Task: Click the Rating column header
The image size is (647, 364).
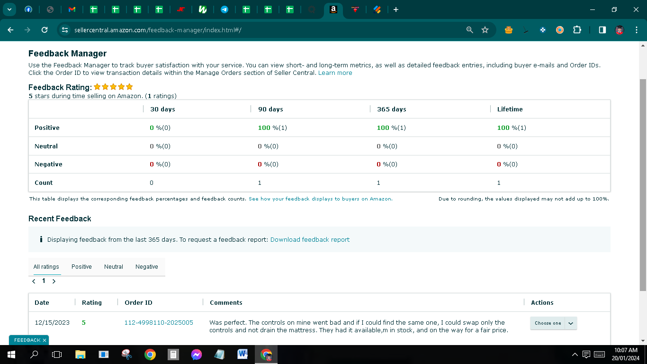Action: (x=92, y=303)
